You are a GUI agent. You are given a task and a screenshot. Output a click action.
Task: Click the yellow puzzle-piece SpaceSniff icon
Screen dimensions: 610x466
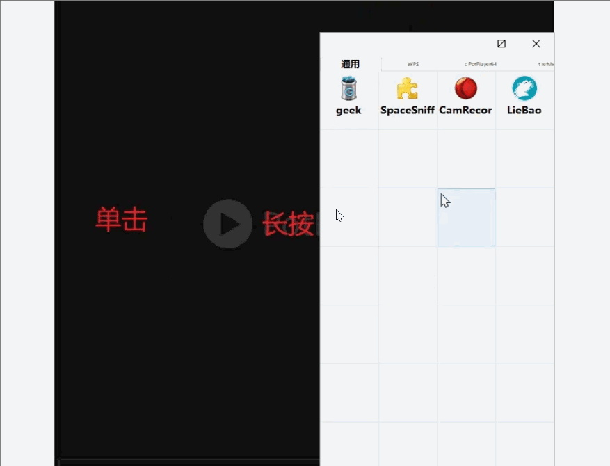(408, 88)
